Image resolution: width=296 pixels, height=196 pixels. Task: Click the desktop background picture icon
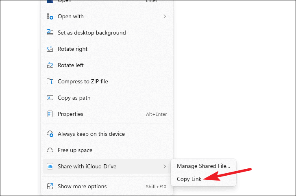tap(50, 33)
